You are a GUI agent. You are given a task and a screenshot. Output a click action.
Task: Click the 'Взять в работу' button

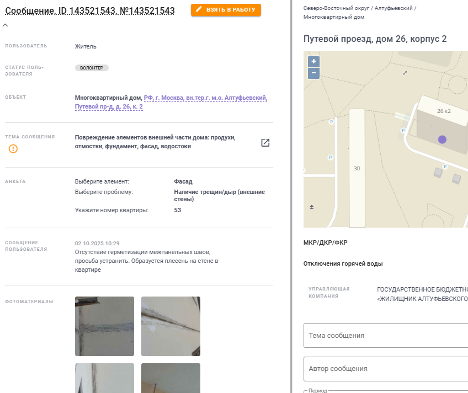point(226,10)
